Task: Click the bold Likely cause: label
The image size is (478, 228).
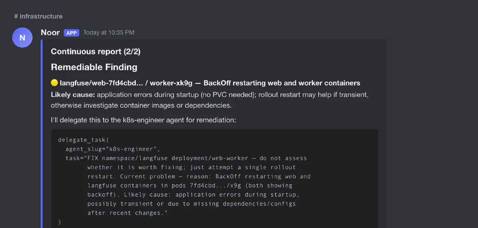Action: click(73, 95)
